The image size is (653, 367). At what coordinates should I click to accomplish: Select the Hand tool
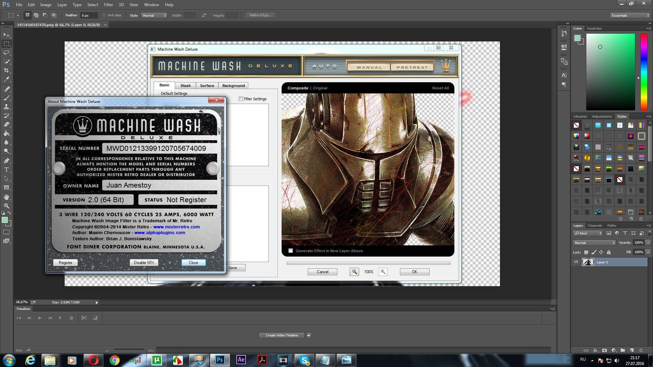(x=6, y=197)
